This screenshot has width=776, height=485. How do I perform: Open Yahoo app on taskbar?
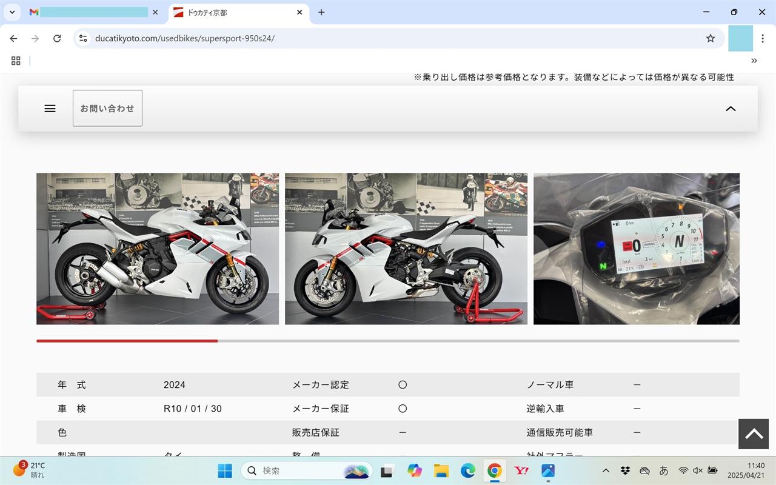(x=521, y=470)
